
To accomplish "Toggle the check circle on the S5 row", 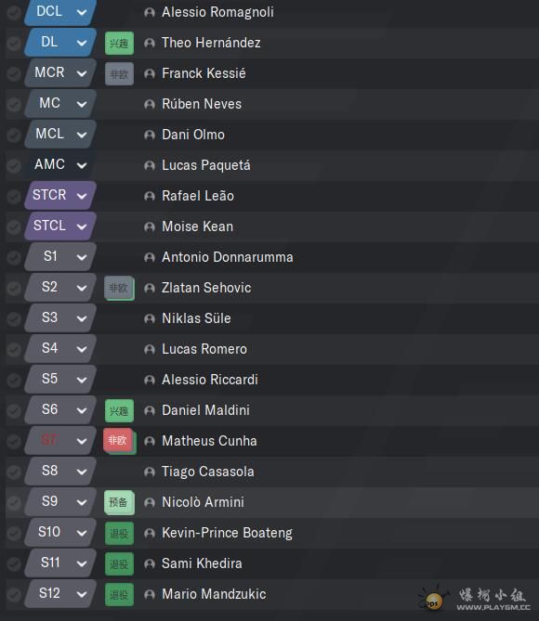I will coord(14,380).
